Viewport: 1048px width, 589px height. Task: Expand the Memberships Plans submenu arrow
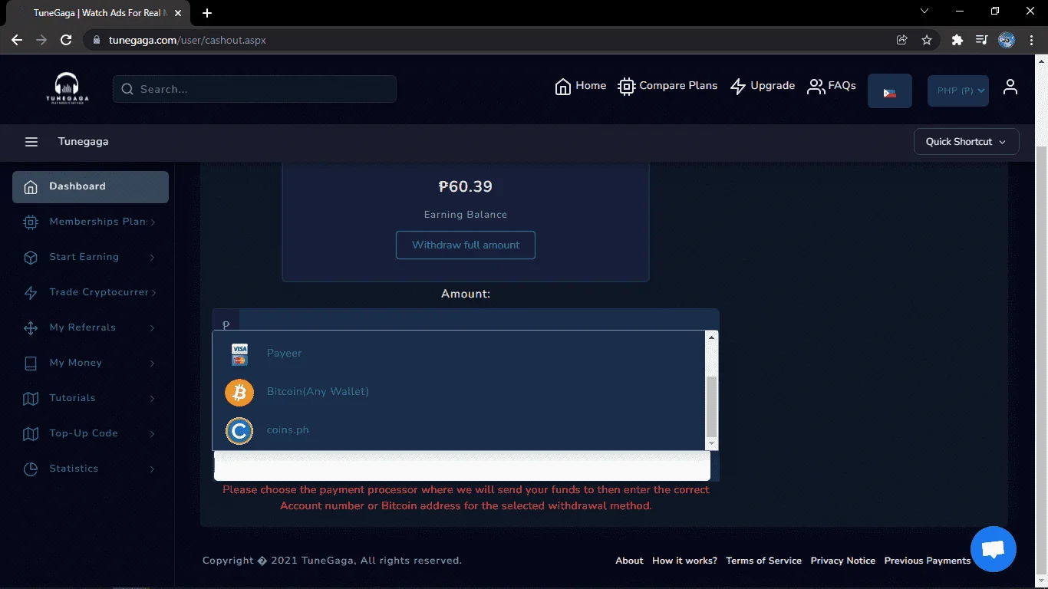(153, 222)
